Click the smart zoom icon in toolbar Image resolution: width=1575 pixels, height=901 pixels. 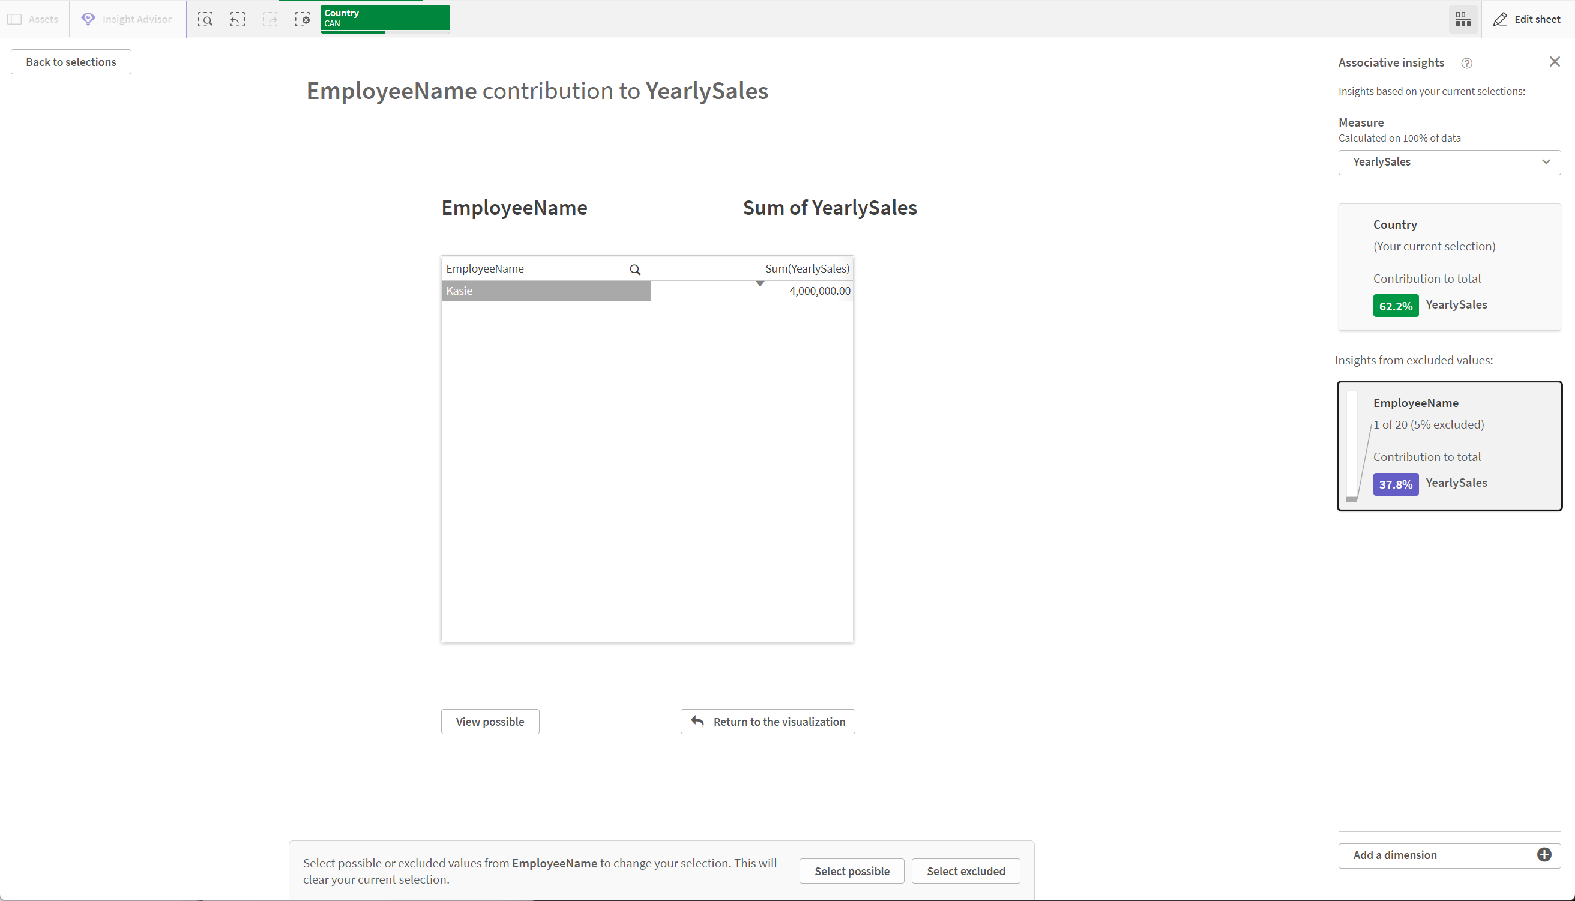[205, 19]
